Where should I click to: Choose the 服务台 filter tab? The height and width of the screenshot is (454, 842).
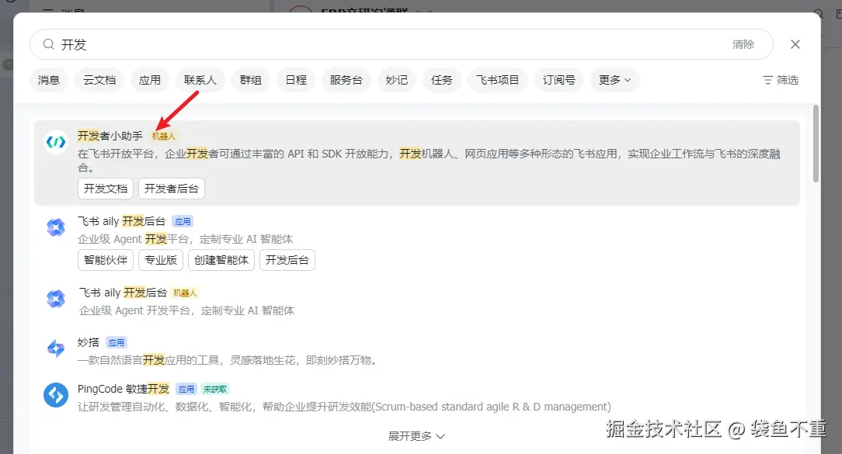[x=346, y=80]
